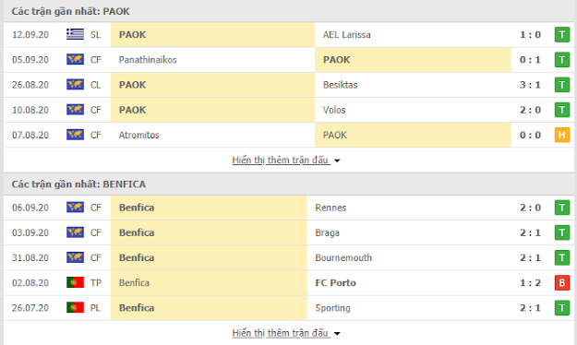This screenshot has height=345, width=577.
Task: Click the 1 : 2 score of Benfica vs FC Porto
Action: click(530, 283)
